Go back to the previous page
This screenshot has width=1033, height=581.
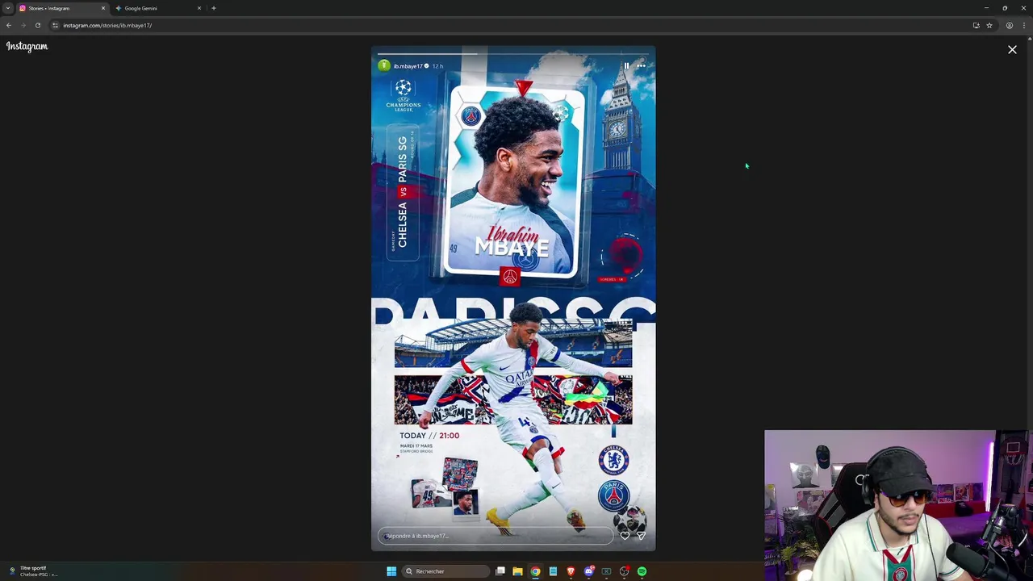(9, 25)
